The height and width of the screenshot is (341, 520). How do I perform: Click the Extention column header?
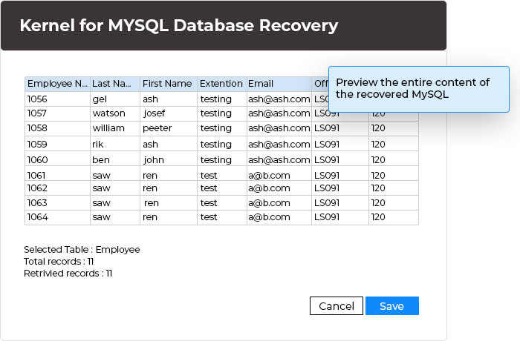click(222, 84)
